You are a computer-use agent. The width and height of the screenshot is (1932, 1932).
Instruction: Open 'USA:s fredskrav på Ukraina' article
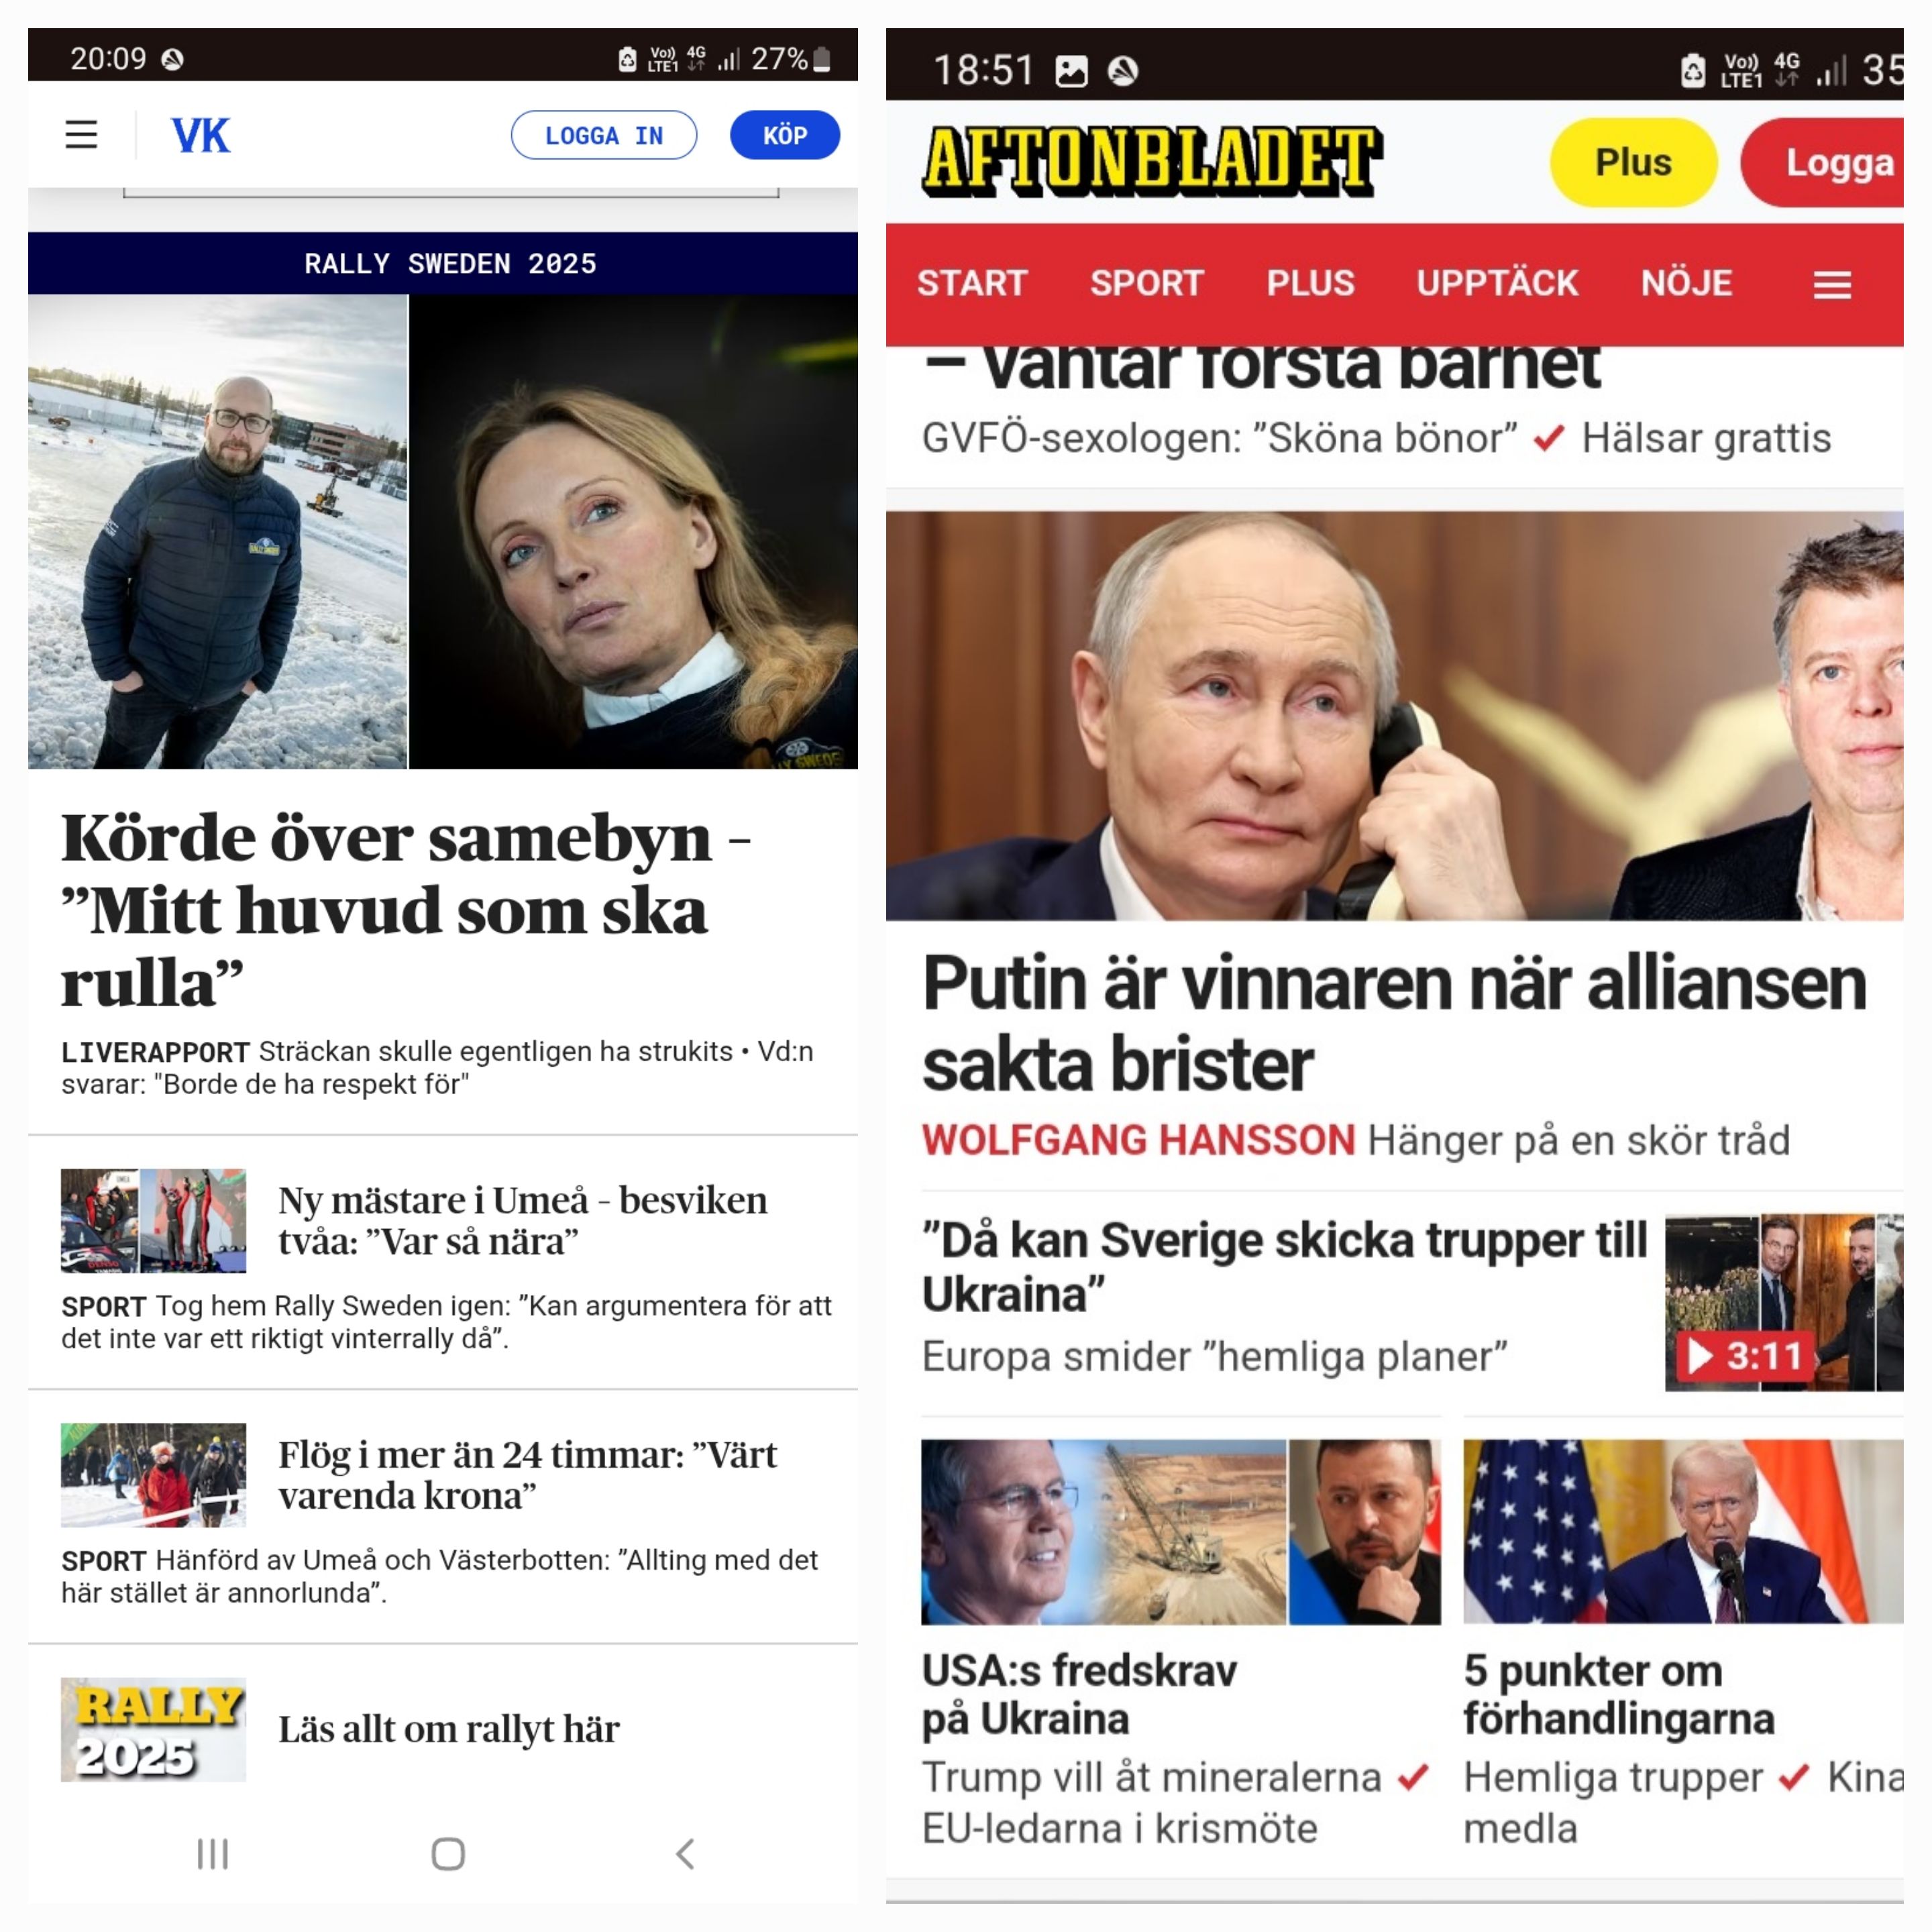tap(1079, 1694)
